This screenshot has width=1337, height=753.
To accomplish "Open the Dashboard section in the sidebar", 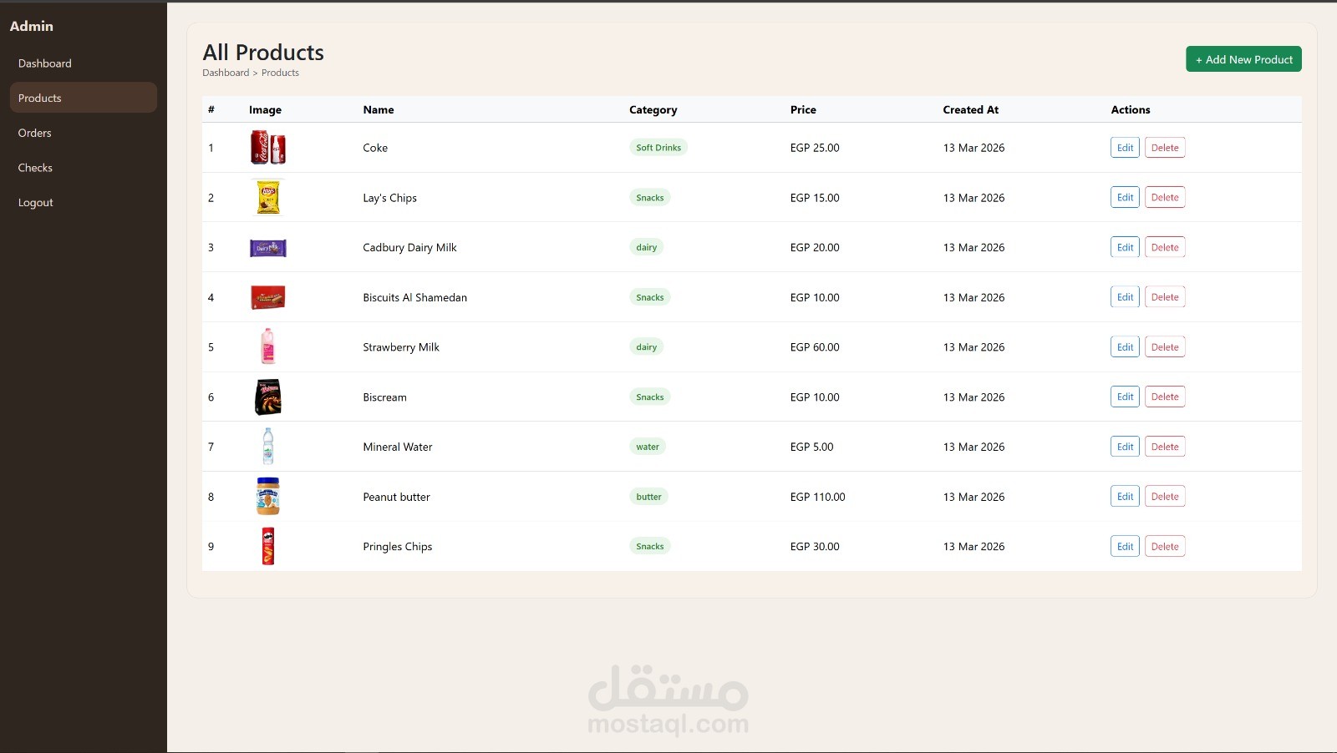I will [x=45, y=63].
